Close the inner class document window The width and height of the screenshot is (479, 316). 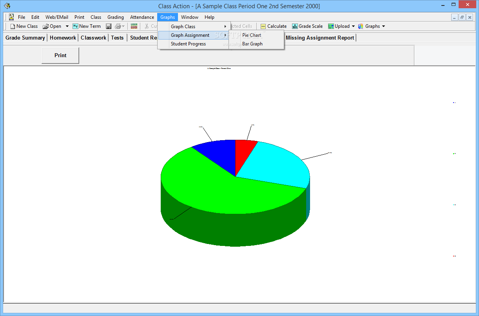(x=470, y=17)
